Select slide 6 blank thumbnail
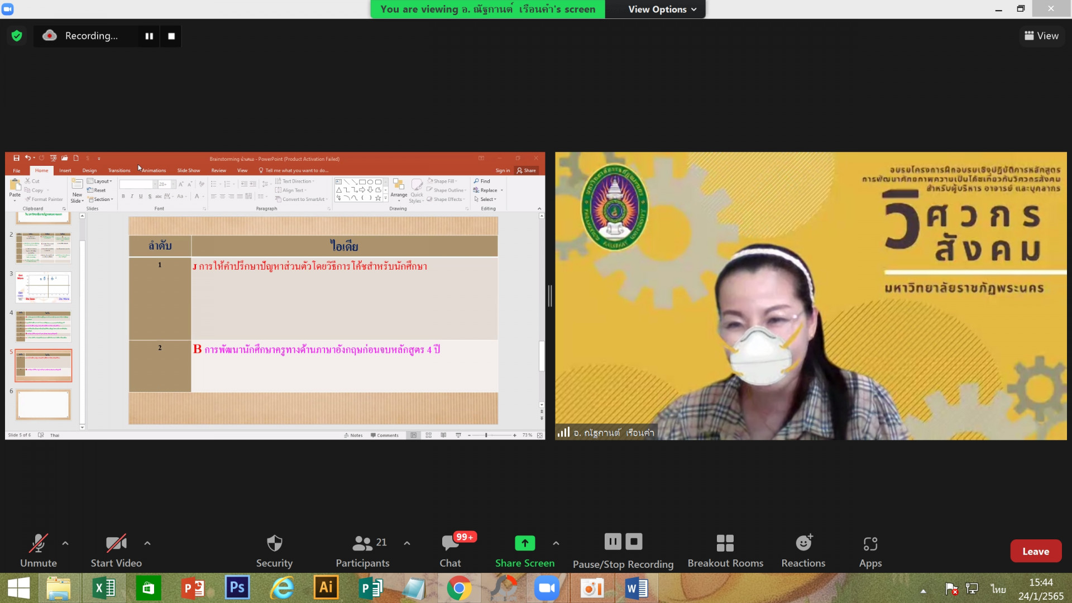1072x603 pixels. 44,404
